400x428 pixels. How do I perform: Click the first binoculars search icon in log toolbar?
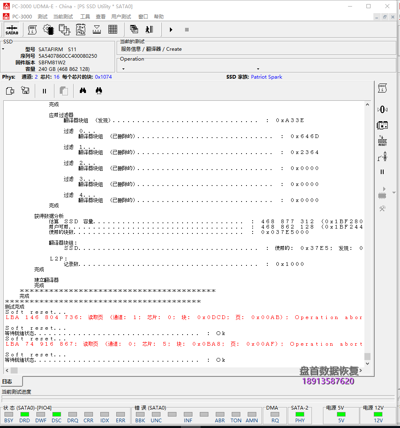click(x=83, y=91)
